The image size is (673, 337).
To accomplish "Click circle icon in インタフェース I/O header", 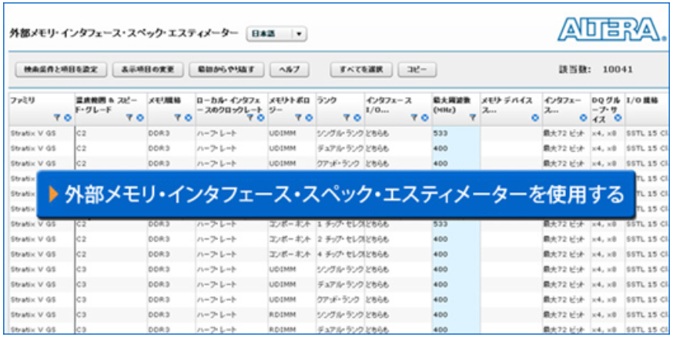I will tap(424, 117).
